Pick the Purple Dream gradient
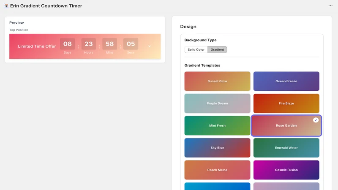The image size is (338, 190). coord(217,103)
